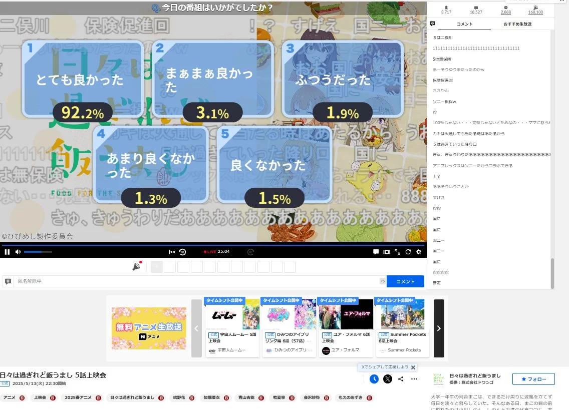Open dictionary icon next to 加隈亜衣 tag

tap(226, 398)
